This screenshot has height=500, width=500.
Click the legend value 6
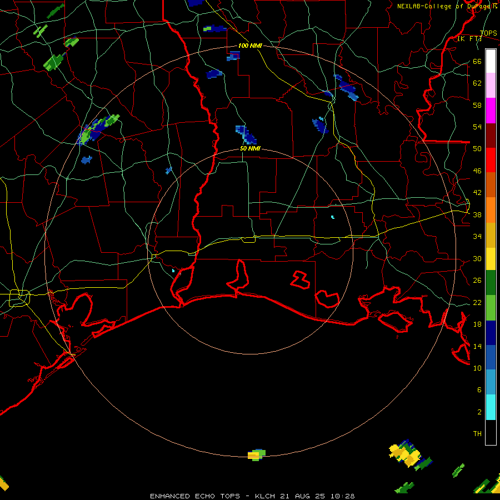point(479,389)
